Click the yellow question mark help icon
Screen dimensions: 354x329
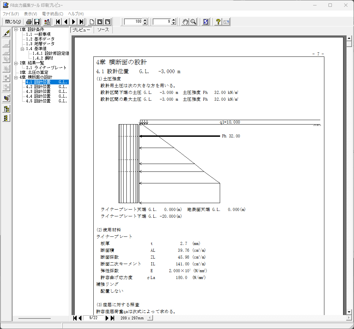[218, 22]
